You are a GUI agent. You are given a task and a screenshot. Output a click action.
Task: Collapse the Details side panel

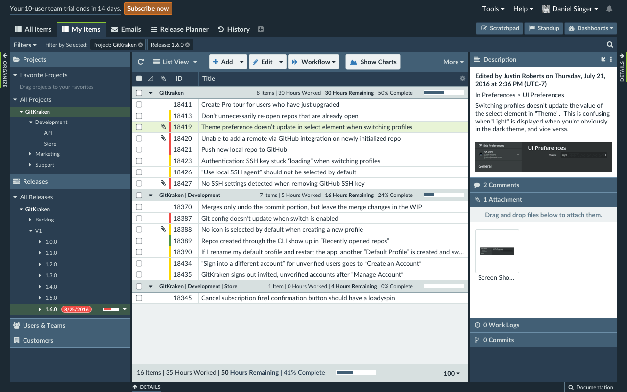tap(622, 67)
